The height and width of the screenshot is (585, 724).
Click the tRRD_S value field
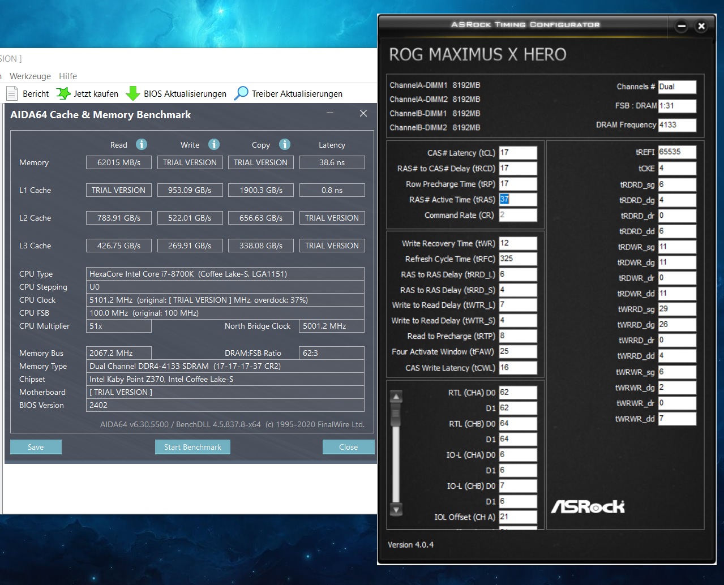coord(518,290)
